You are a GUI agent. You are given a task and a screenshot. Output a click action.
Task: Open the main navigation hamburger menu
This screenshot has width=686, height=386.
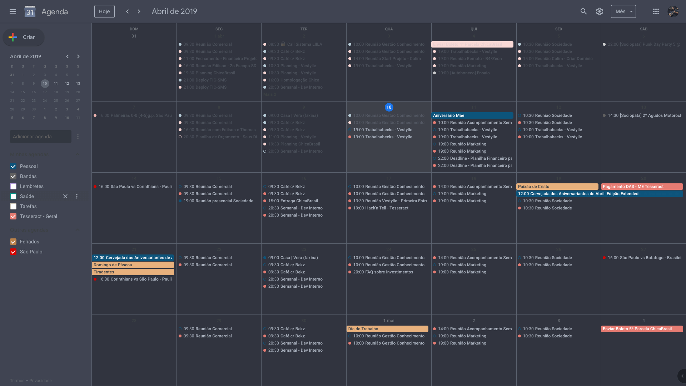pos(13,11)
